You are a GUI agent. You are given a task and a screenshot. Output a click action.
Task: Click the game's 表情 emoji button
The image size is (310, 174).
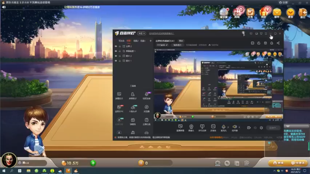(278, 163)
